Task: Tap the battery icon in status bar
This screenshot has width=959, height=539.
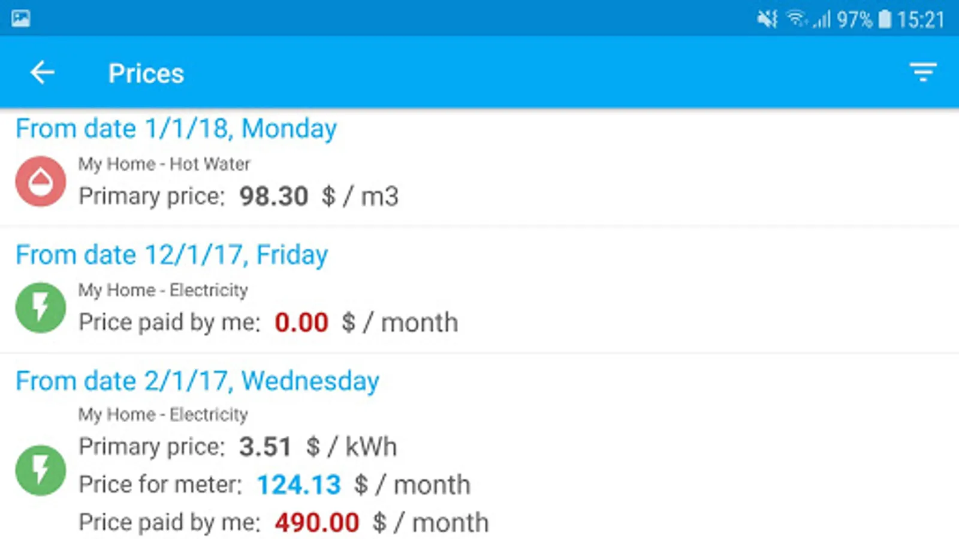Action: pos(885,19)
